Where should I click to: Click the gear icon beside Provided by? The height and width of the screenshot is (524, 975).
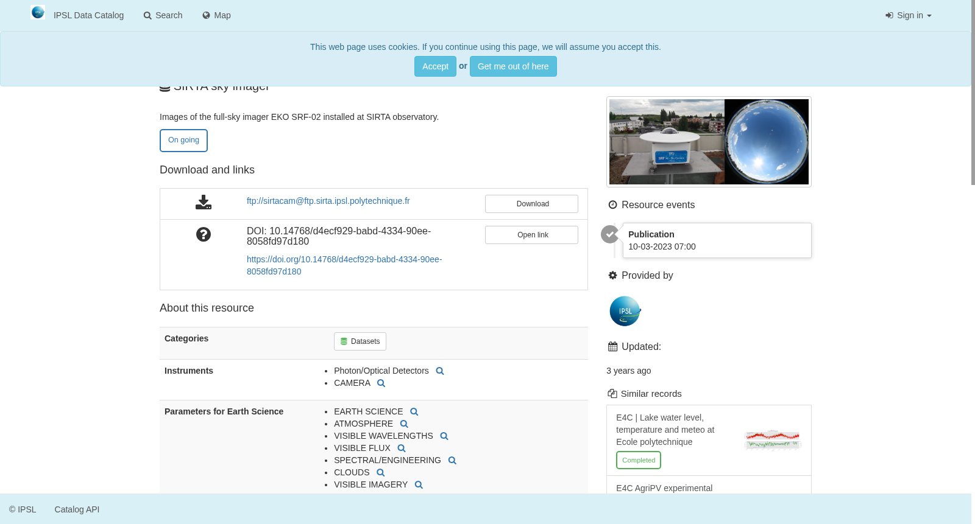point(613,276)
